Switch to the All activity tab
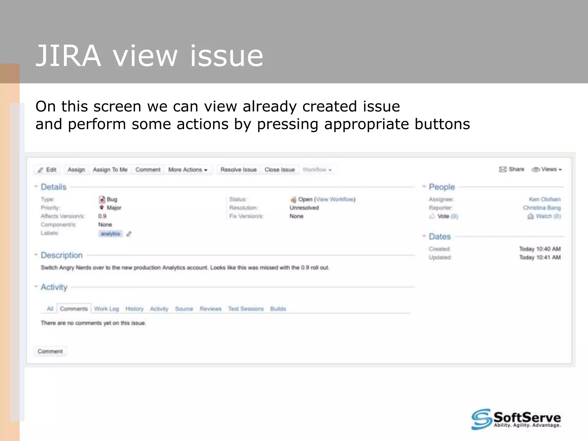588x441 pixels. coord(50,309)
